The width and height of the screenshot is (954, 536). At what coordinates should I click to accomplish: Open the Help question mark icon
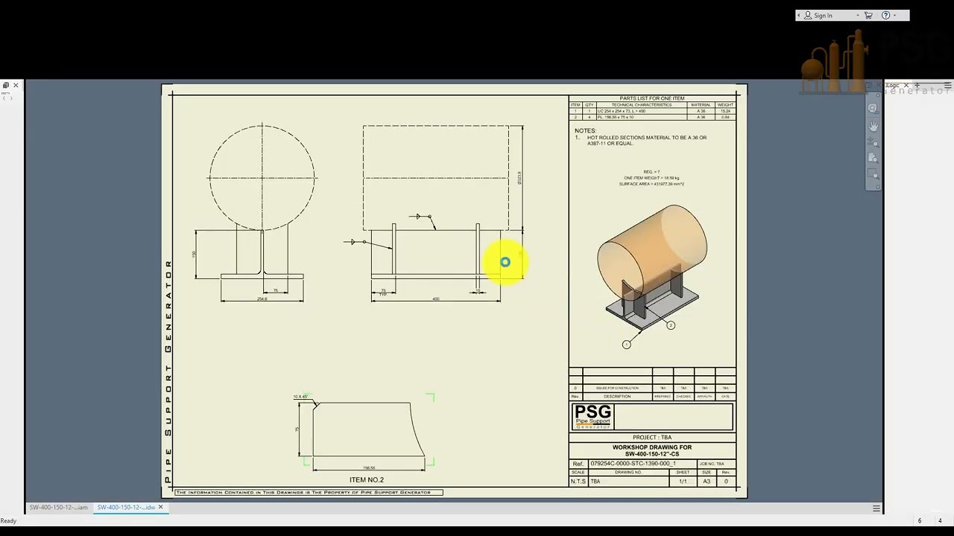(886, 15)
